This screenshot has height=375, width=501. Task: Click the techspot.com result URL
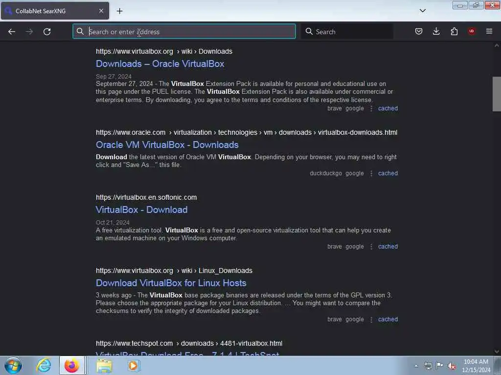(x=189, y=343)
